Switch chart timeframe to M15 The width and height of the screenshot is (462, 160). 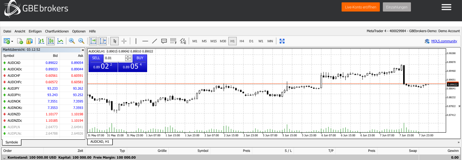(213, 41)
